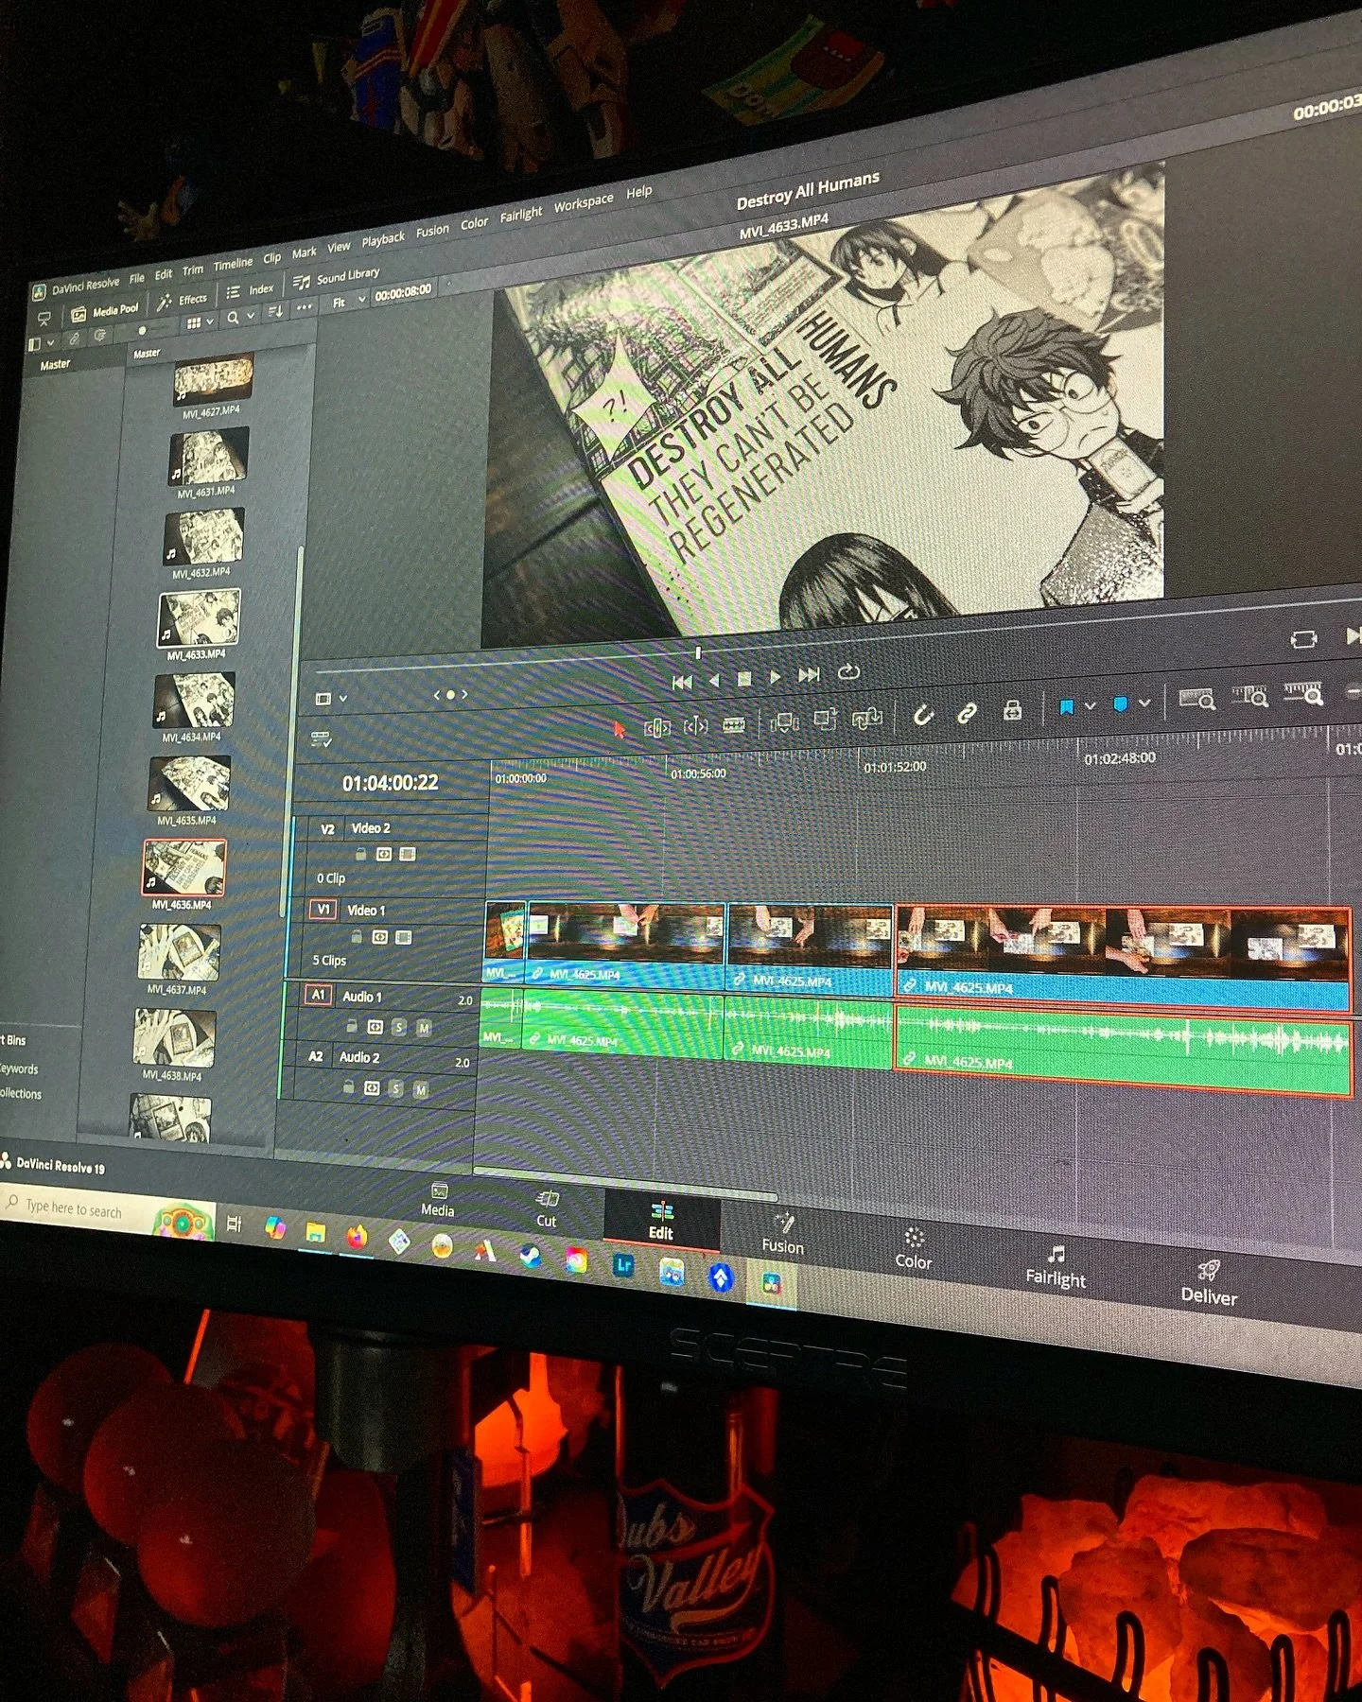This screenshot has height=1702, width=1362.
Task: Toggle the Media Pool panel button
Action: point(105,310)
